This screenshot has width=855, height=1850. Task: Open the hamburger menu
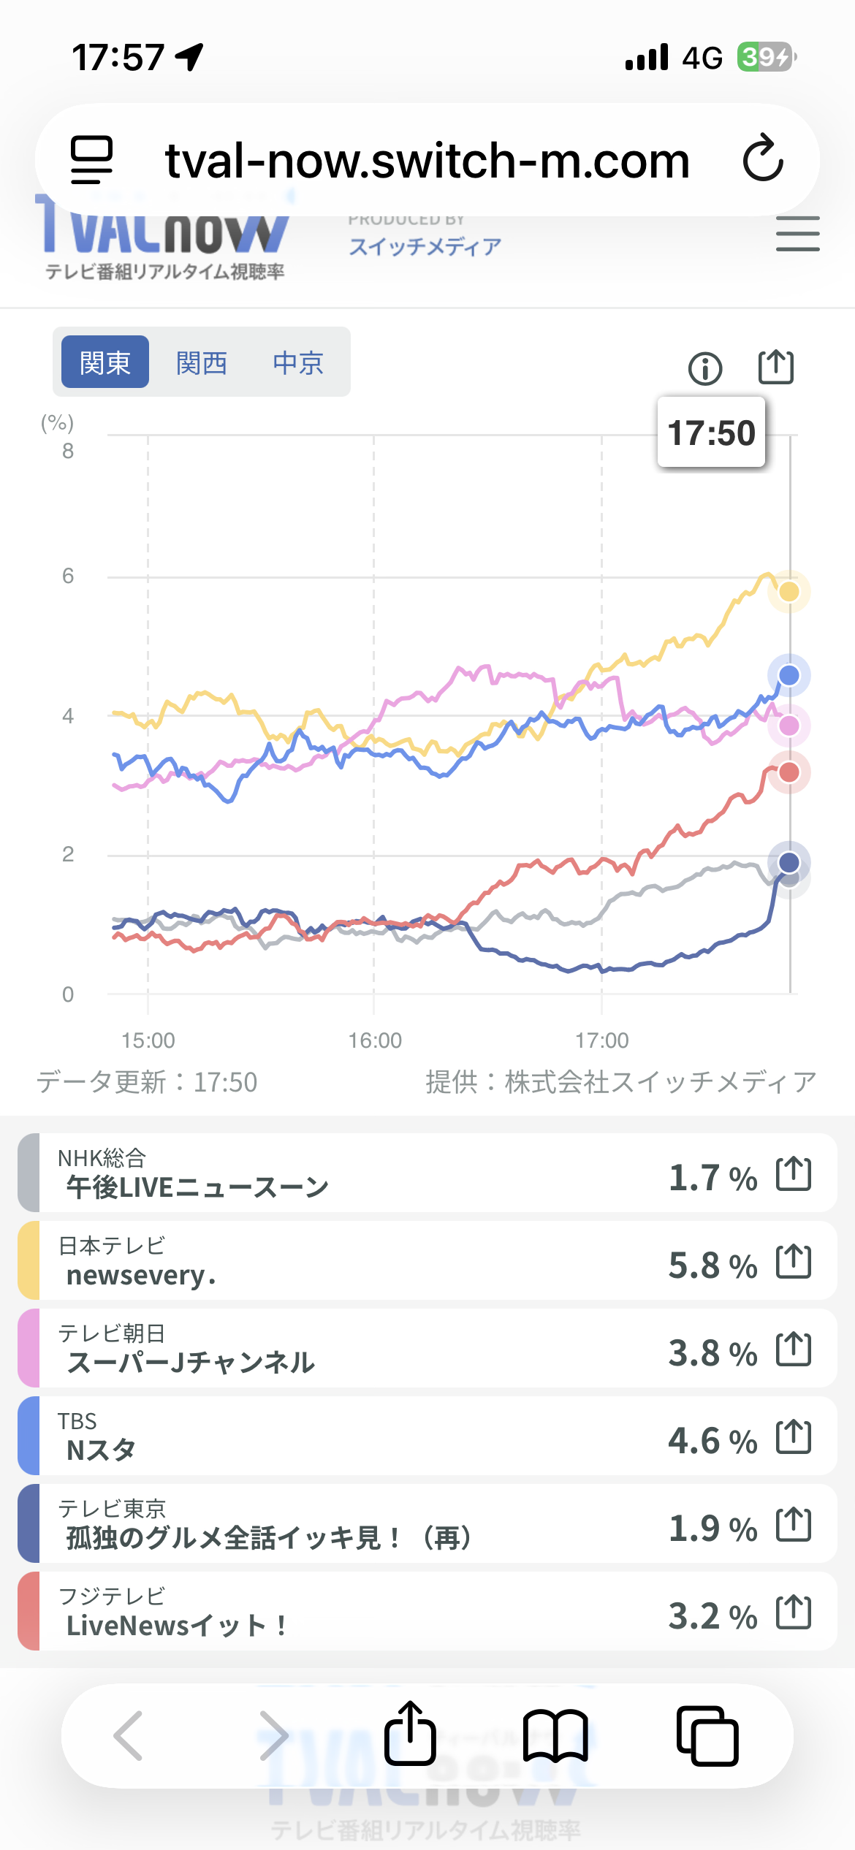point(797,234)
